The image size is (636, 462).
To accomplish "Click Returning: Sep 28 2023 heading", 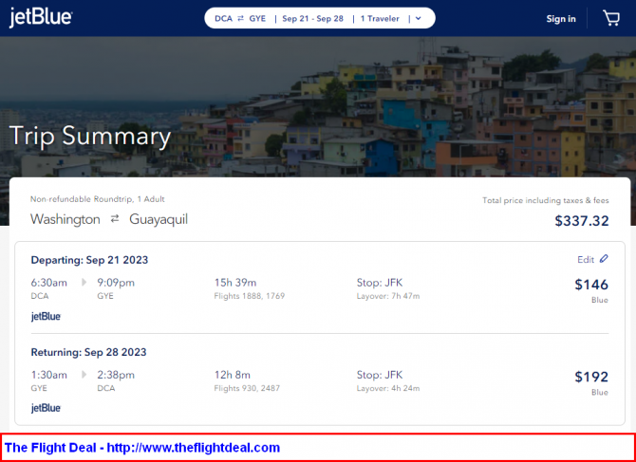I will [x=89, y=352].
